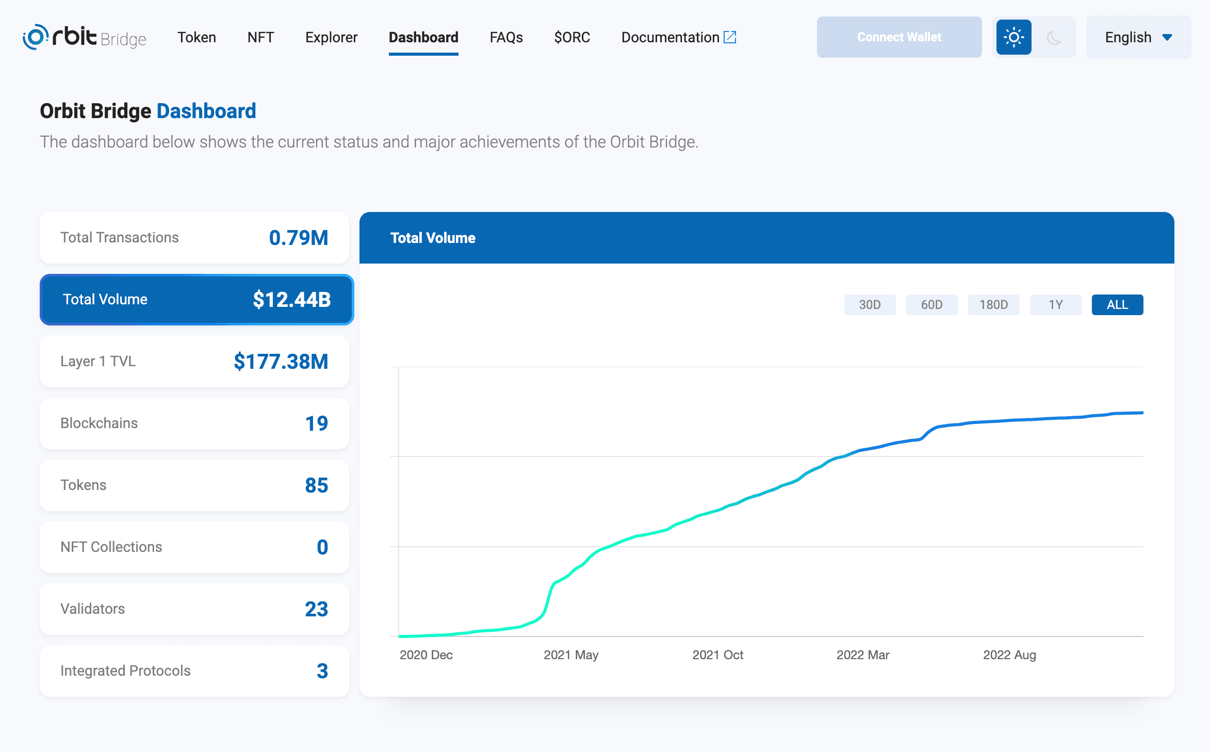1210x752 pixels.
Task: Switch to dark mode moon icon
Action: (1054, 37)
